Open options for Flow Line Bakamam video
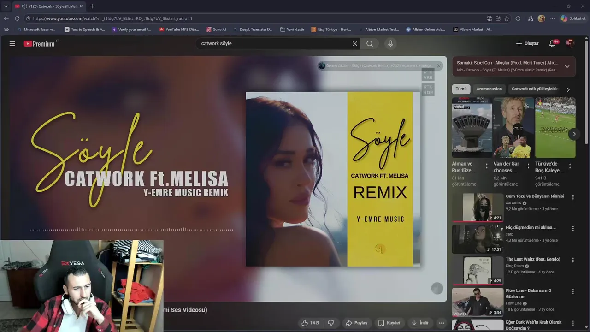The image size is (590, 332). [573, 291]
